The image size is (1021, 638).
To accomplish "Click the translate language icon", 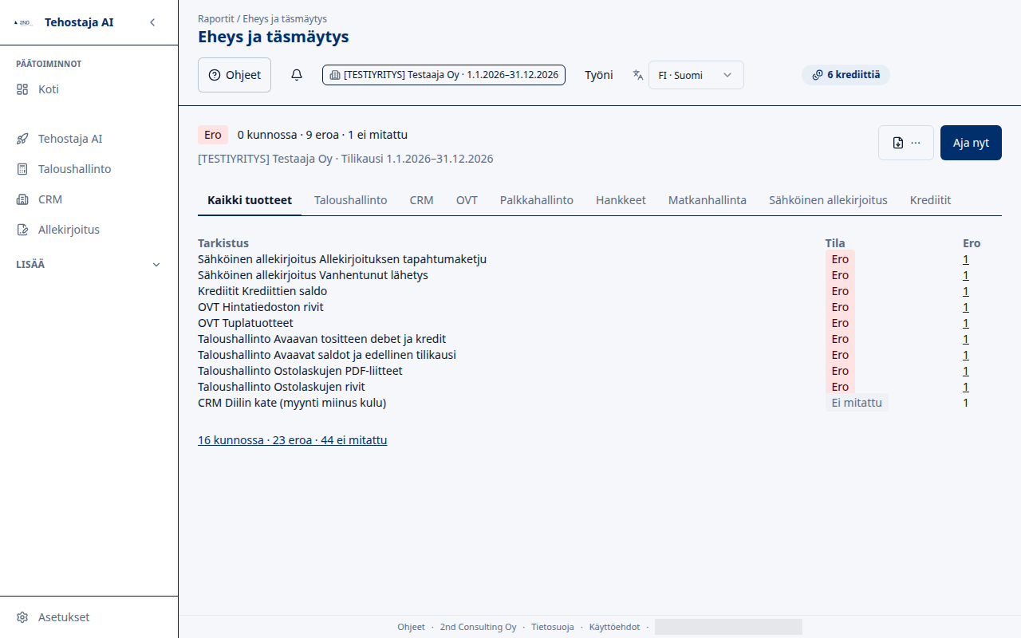I will pyautogui.click(x=638, y=75).
